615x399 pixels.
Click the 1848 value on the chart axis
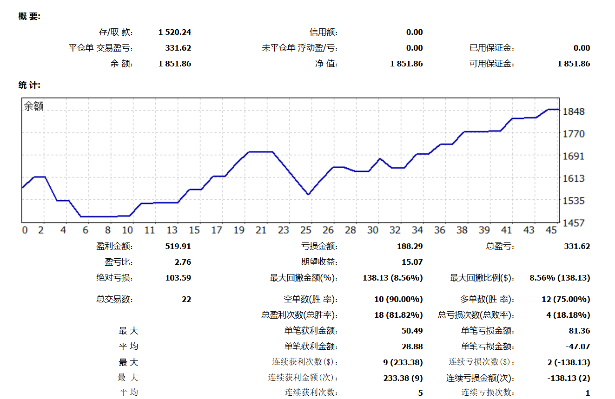click(573, 111)
